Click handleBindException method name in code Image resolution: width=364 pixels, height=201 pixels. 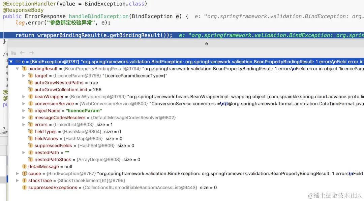[x=99, y=16]
